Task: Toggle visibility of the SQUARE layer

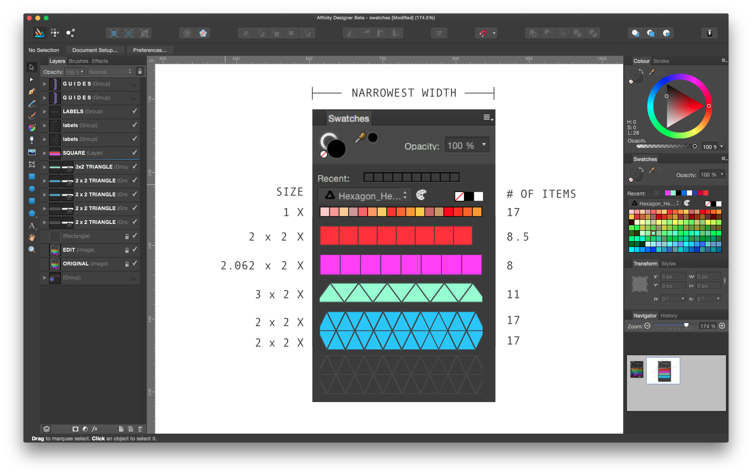Action: pos(134,153)
